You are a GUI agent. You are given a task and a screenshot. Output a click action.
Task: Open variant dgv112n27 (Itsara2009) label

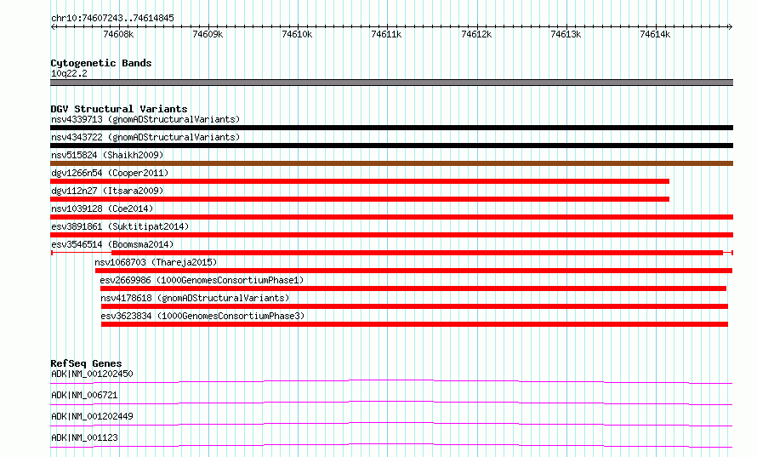(x=107, y=191)
